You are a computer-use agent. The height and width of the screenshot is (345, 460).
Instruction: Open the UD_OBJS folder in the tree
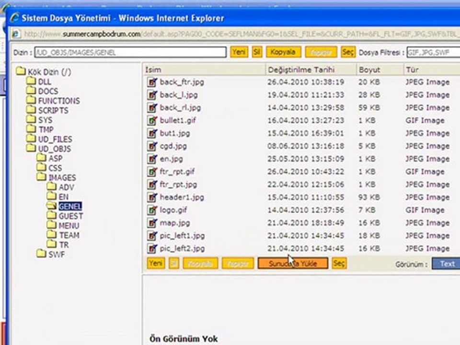point(55,149)
